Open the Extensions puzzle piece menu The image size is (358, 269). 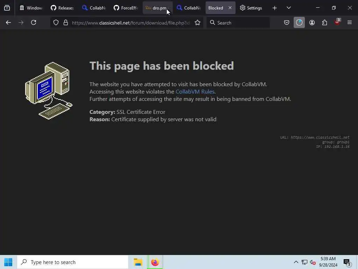tap(324, 22)
